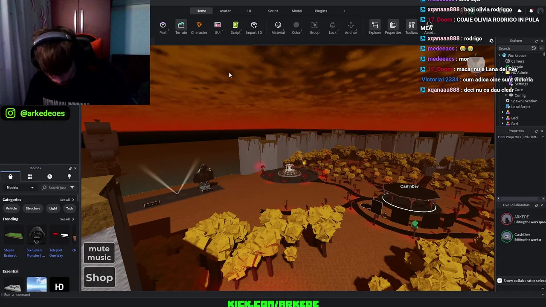
Task: Open the Material picker
Action: [278, 27]
